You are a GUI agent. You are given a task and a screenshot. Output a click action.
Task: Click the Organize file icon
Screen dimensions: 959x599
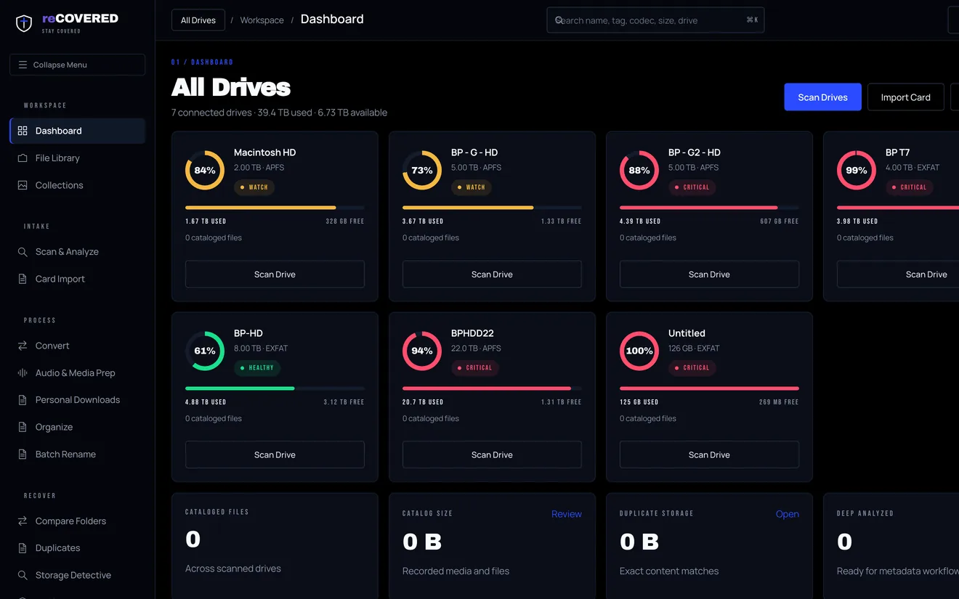coord(23,427)
